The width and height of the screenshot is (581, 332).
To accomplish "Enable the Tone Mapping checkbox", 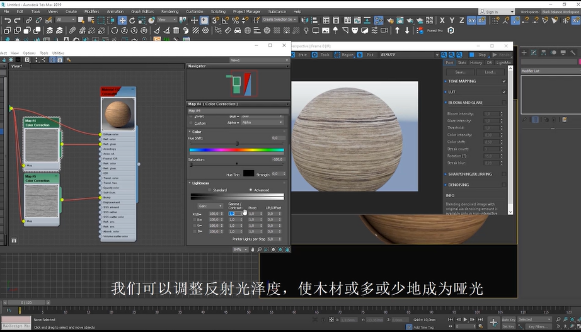I will [504, 81].
